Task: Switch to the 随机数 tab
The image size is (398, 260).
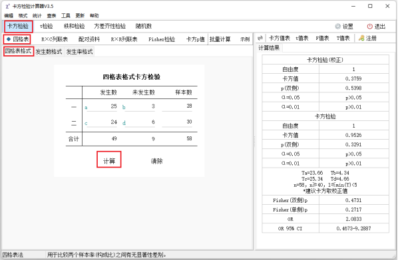Action: 143,26
